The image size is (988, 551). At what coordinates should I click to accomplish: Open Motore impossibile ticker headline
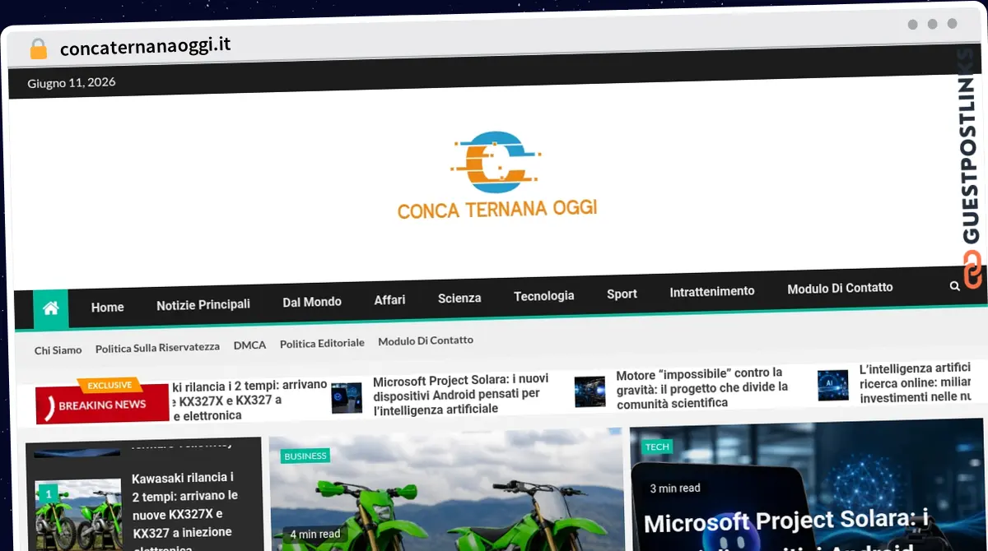(x=702, y=389)
